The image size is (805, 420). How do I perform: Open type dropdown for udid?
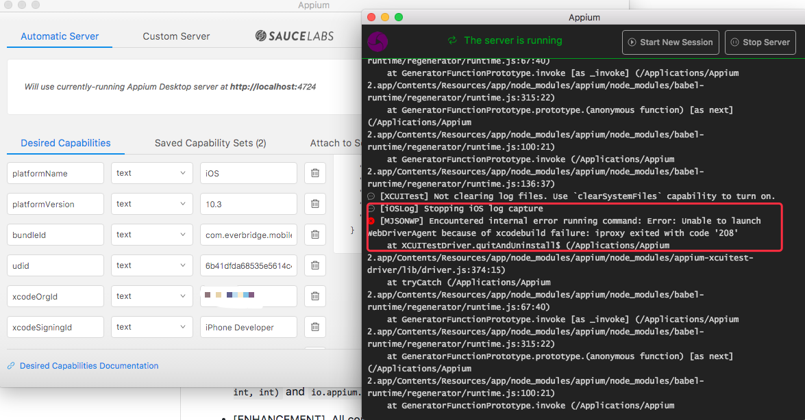(152, 265)
